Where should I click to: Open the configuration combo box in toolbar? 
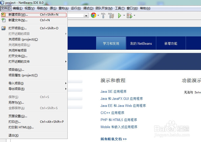pyautogui.click(x=78, y=16)
